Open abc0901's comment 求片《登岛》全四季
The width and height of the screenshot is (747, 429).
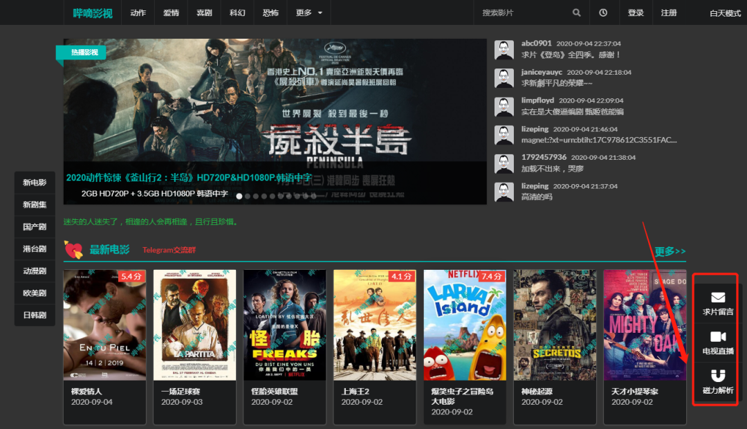[571, 55]
